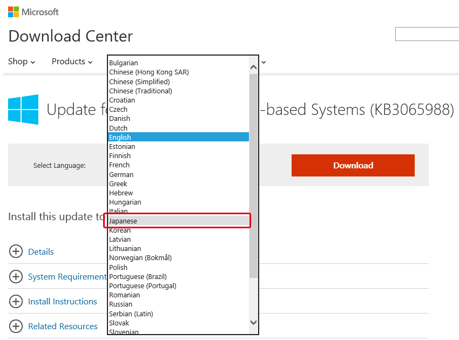459x340 pixels.
Task: Select Lithuanian in the language list
Action: coord(179,249)
